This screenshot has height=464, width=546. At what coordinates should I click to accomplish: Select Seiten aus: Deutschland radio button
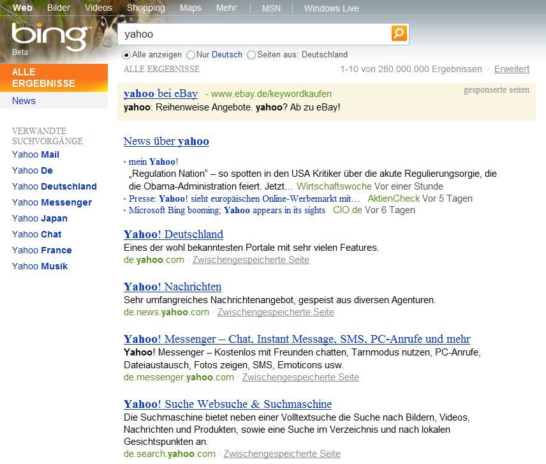pyautogui.click(x=251, y=55)
